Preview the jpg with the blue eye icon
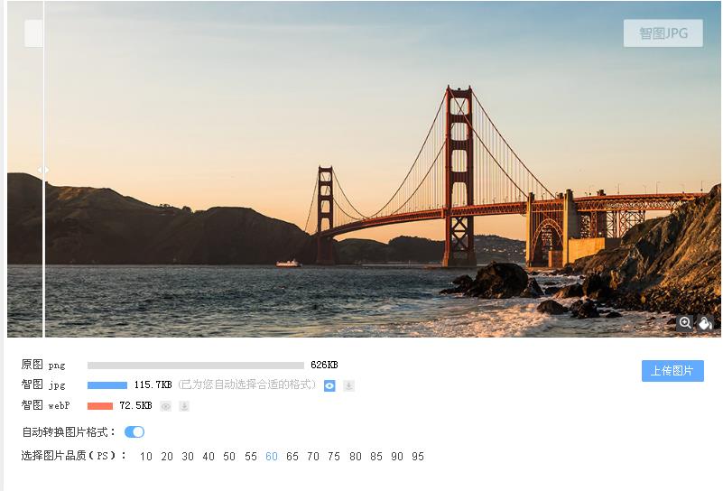This screenshot has width=723, height=491. click(329, 385)
